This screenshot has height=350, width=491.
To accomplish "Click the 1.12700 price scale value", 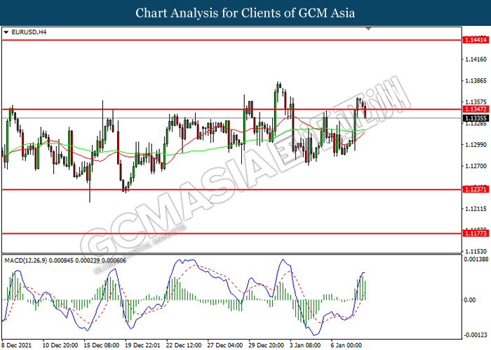I will tap(476, 166).
